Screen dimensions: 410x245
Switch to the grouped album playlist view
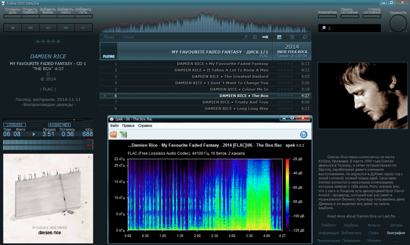(x=279, y=37)
